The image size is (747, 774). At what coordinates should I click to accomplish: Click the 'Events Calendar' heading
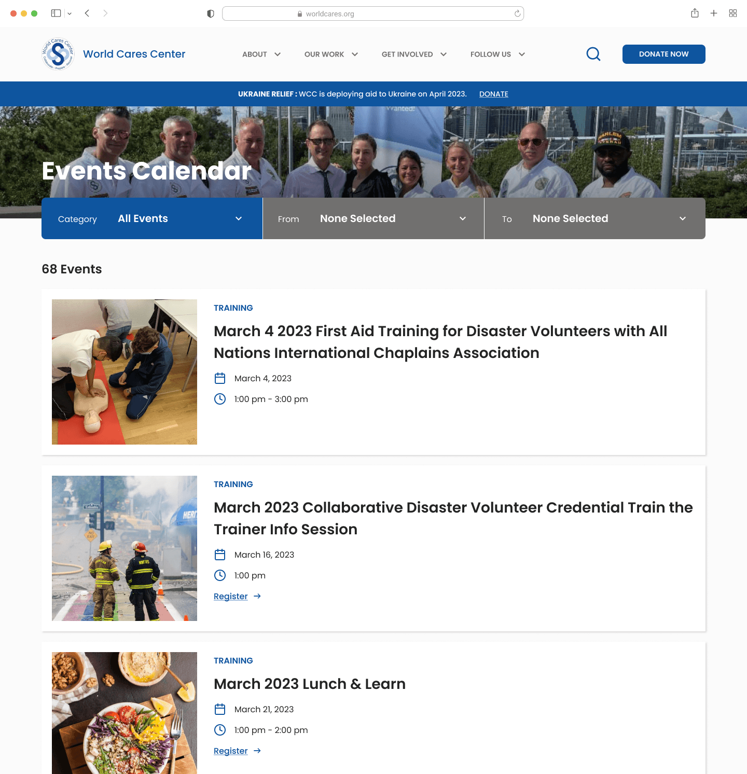click(147, 171)
